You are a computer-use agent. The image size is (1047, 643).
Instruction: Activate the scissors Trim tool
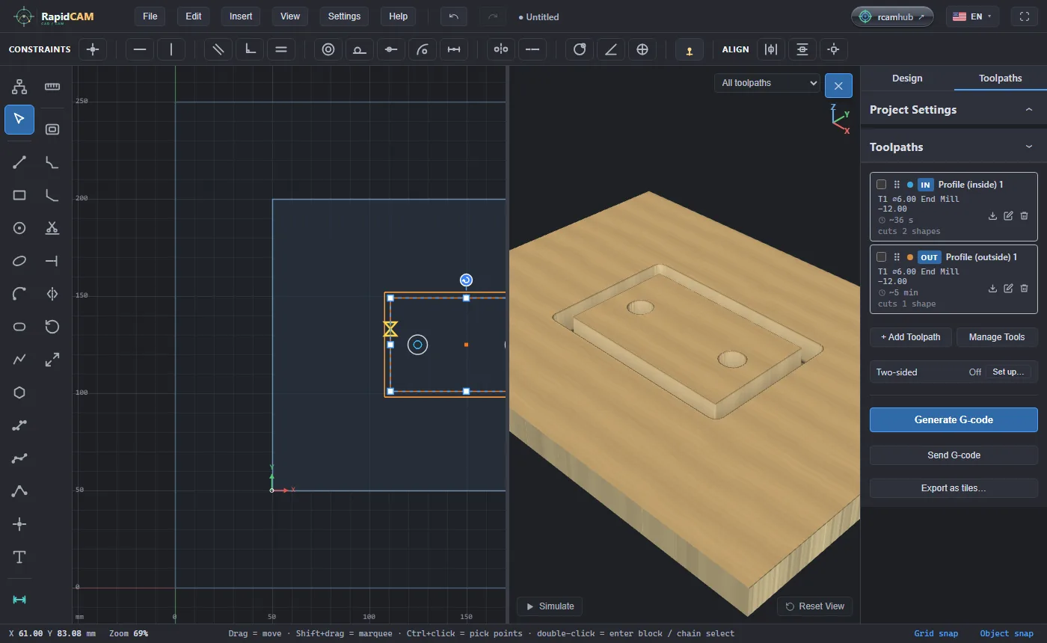coord(52,228)
